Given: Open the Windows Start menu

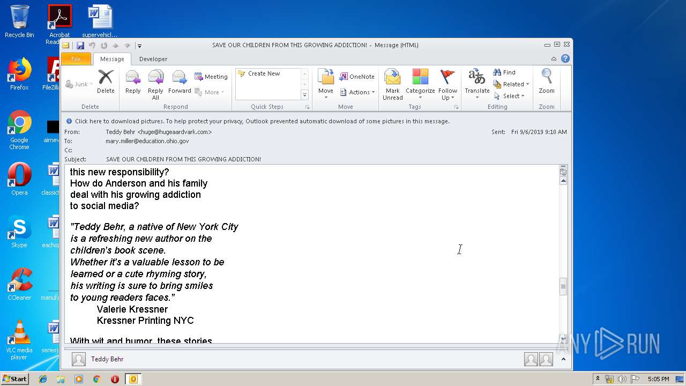Looking at the screenshot, I should click(14, 378).
